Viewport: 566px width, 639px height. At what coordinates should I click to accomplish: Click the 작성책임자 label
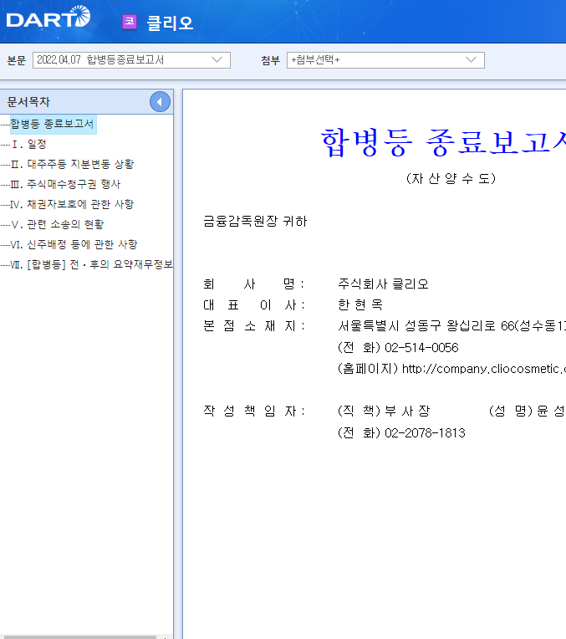pos(254,412)
